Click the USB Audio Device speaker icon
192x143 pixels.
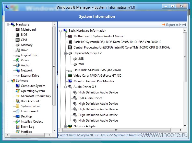click(75, 98)
